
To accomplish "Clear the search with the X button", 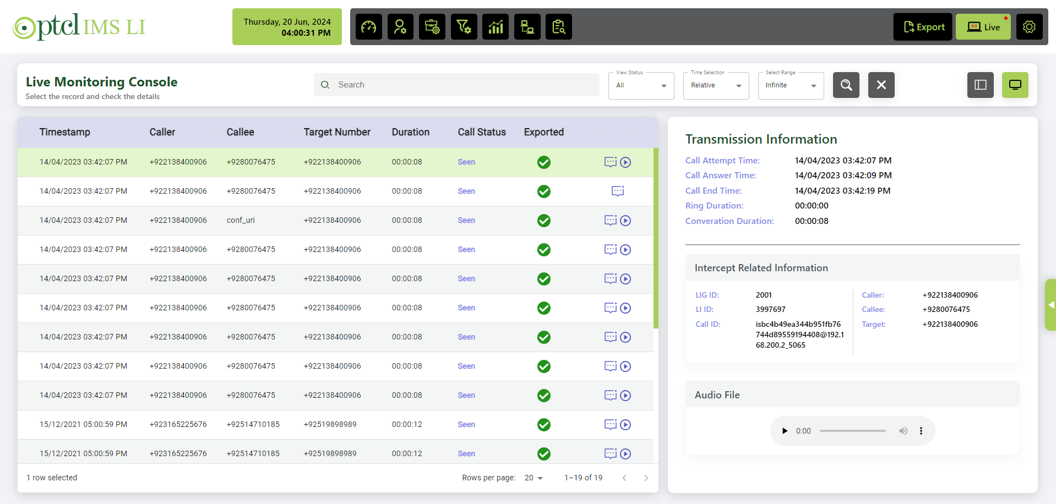I will [881, 85].
